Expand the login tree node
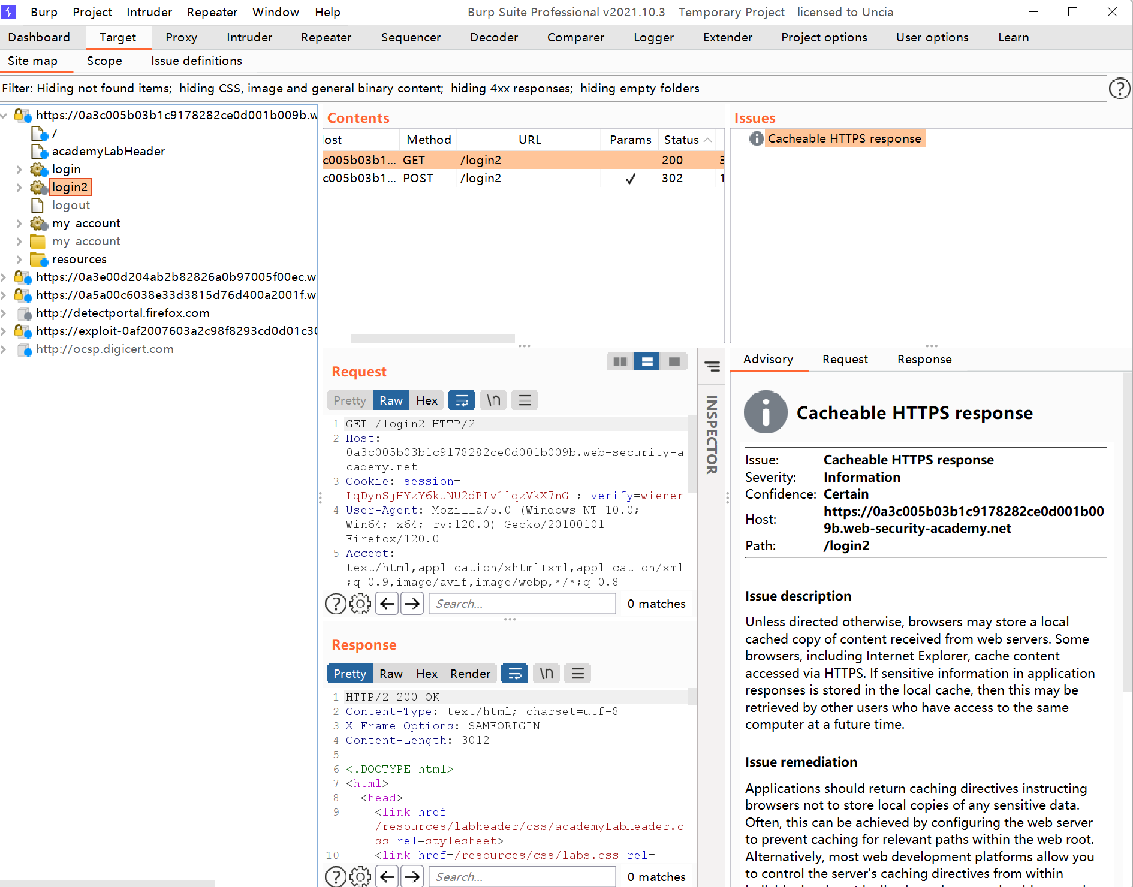Image resolution: width=1133 pixels, height=887 pixels. coord(19,170)
